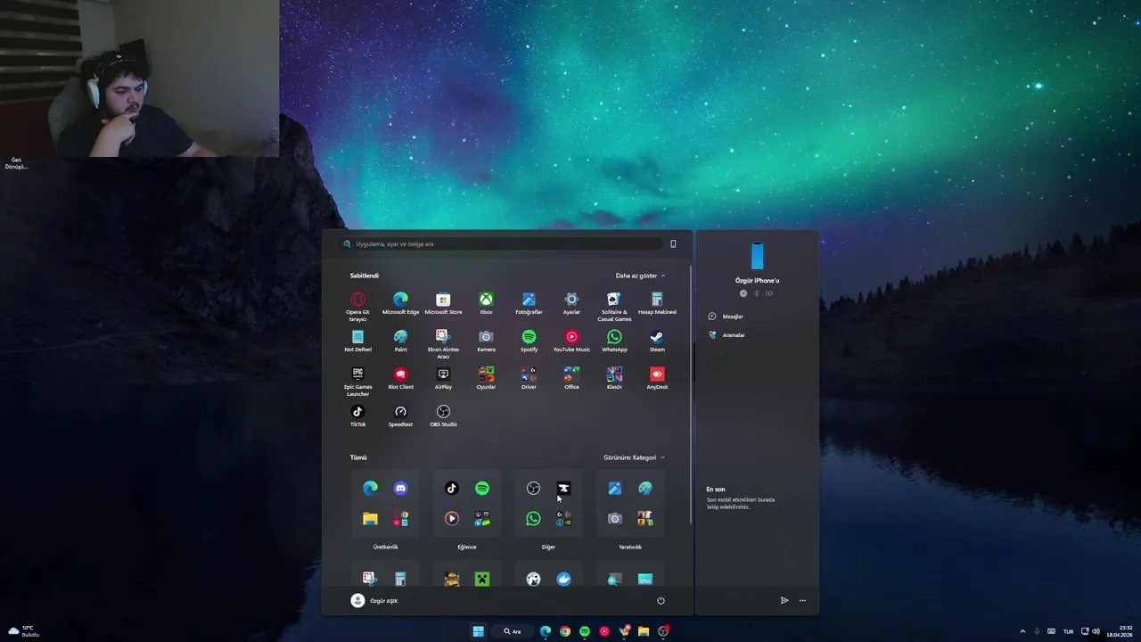Screen dimensions: 1141x642
Task: Open Docker icon in bottom category row
Action: click(563, 580)
